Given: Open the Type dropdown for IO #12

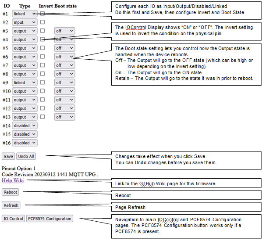Looking at the screenshot, I should pos(25,108).
